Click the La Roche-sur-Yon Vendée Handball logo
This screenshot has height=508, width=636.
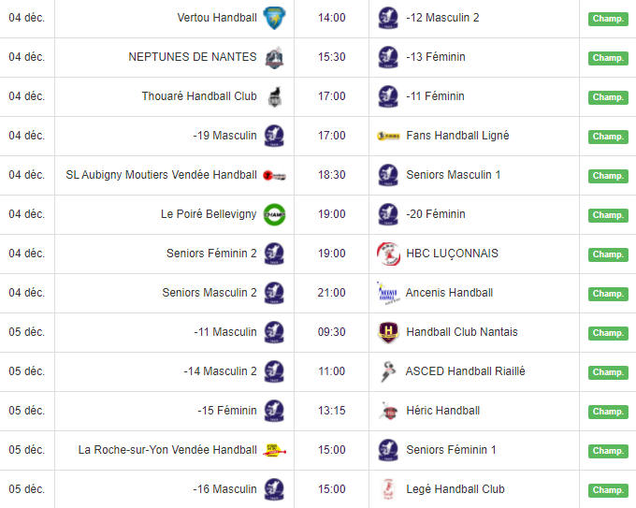click(274, 450)
